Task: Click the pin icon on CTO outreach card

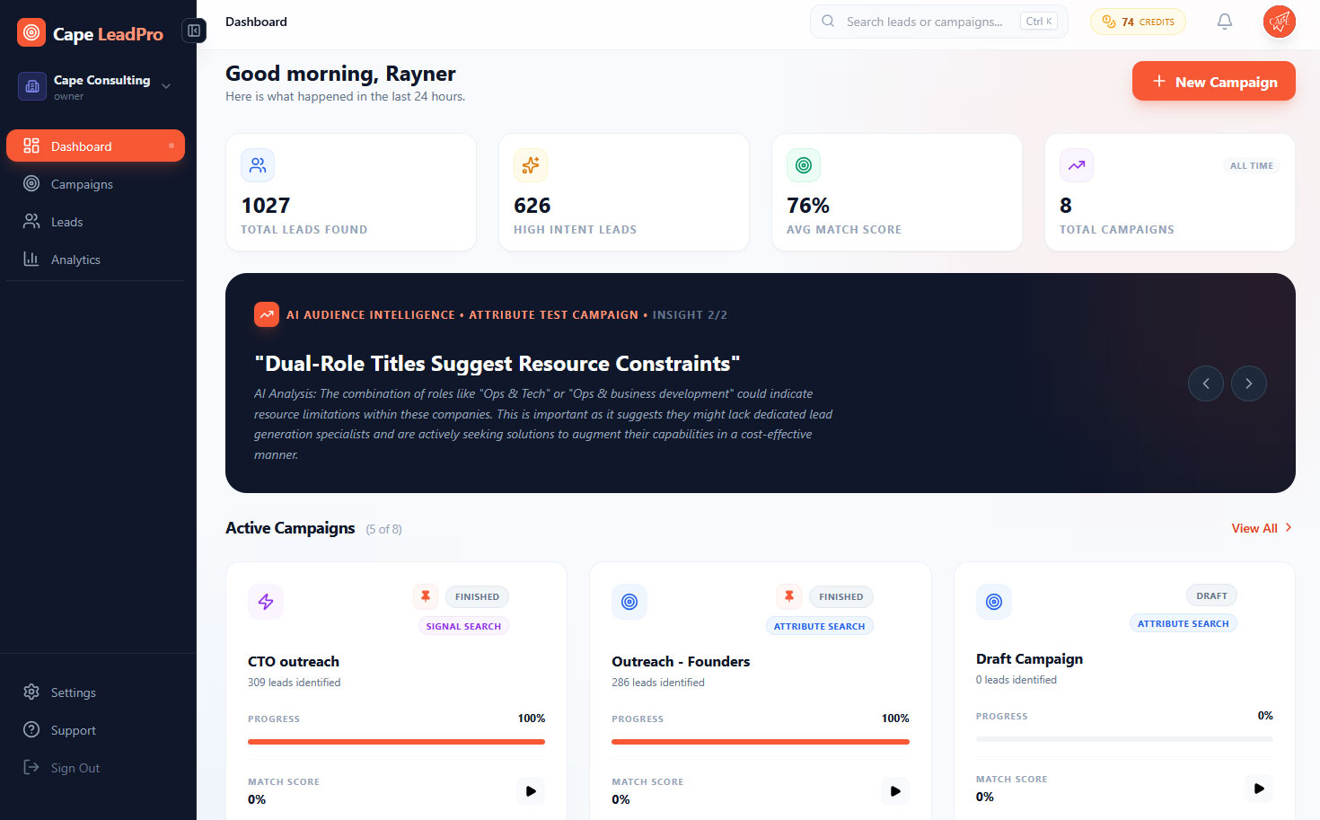Action: [x=426, y=596]
